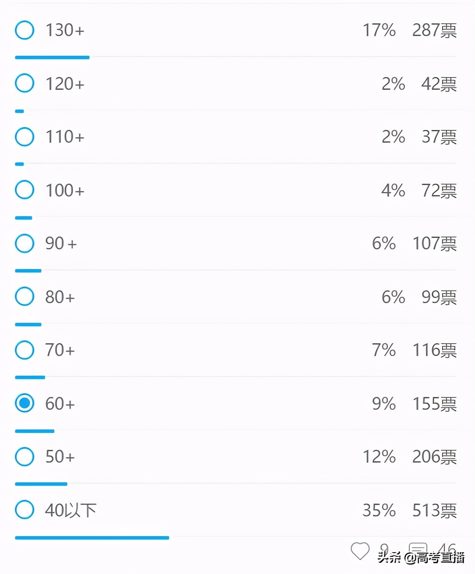Select the 100+ score option
475x574 pixels.
(x=25, y=190)
